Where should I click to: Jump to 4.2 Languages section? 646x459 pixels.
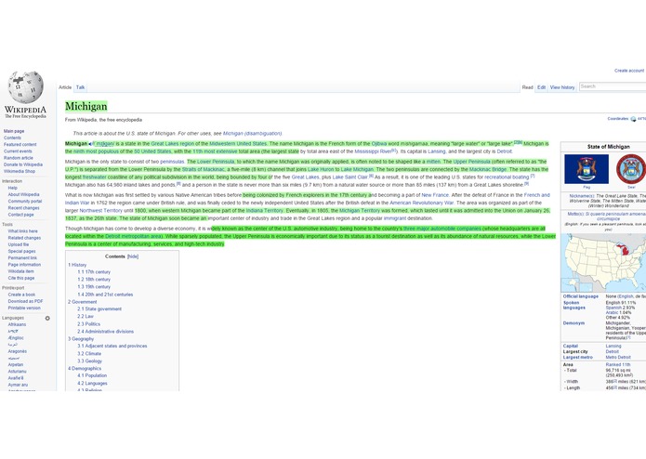click(x=92, y=383)
